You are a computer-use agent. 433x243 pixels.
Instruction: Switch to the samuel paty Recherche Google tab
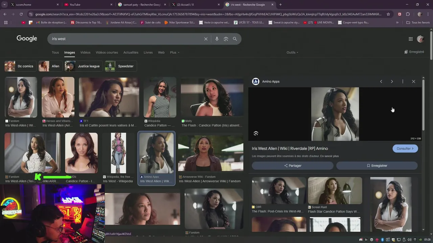(x=142, y=5)
